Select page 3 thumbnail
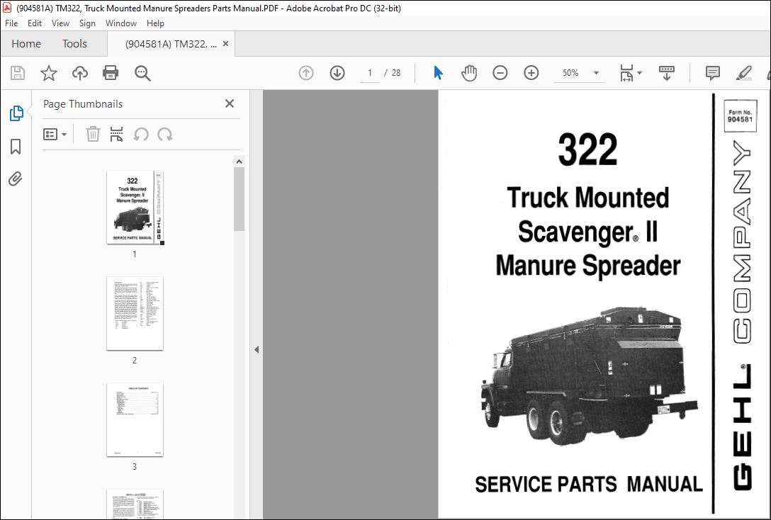 coord(135,419)
